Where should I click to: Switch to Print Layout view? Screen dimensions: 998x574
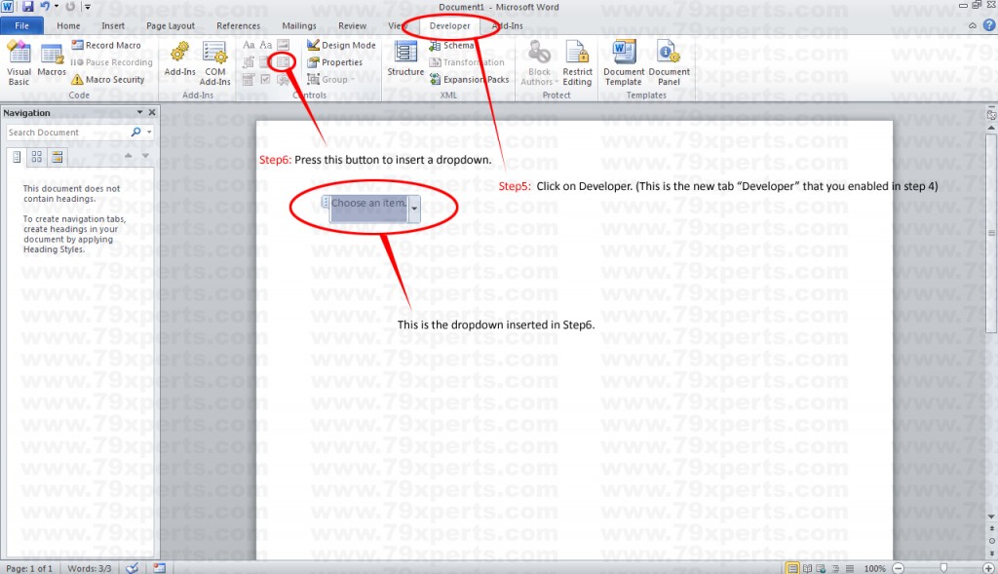tap(792, 568)
